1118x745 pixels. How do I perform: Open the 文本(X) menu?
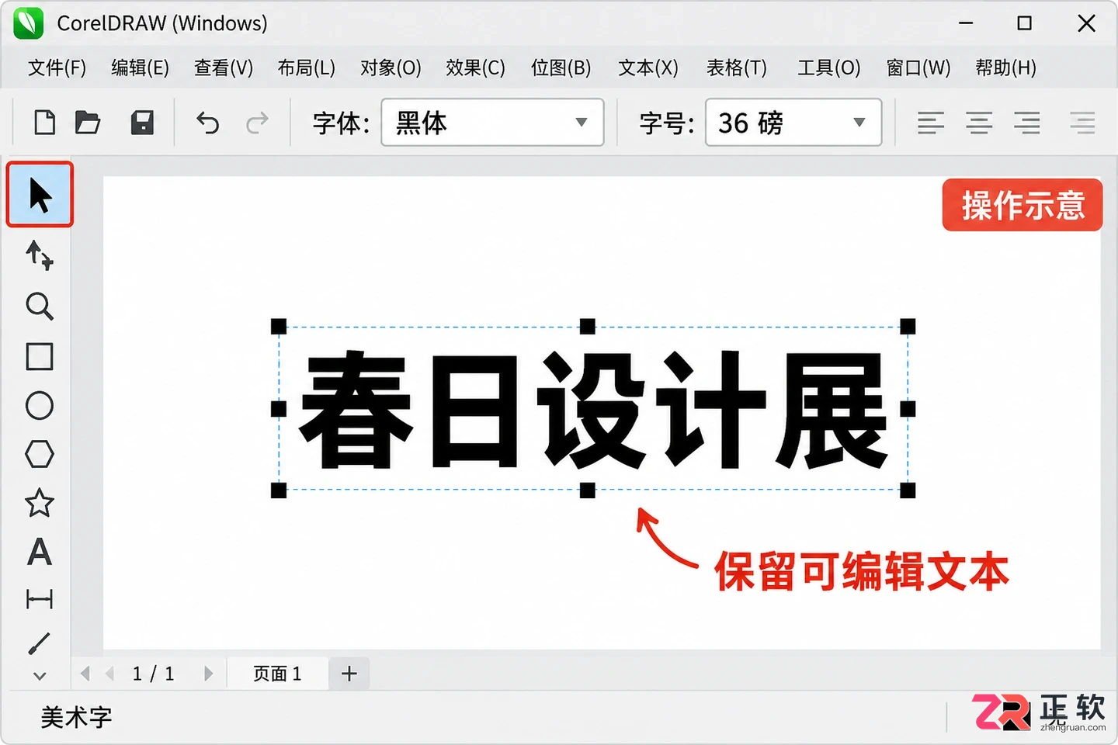[648, 68]
